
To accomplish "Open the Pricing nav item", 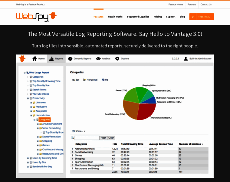I will [x=158, y=17].
